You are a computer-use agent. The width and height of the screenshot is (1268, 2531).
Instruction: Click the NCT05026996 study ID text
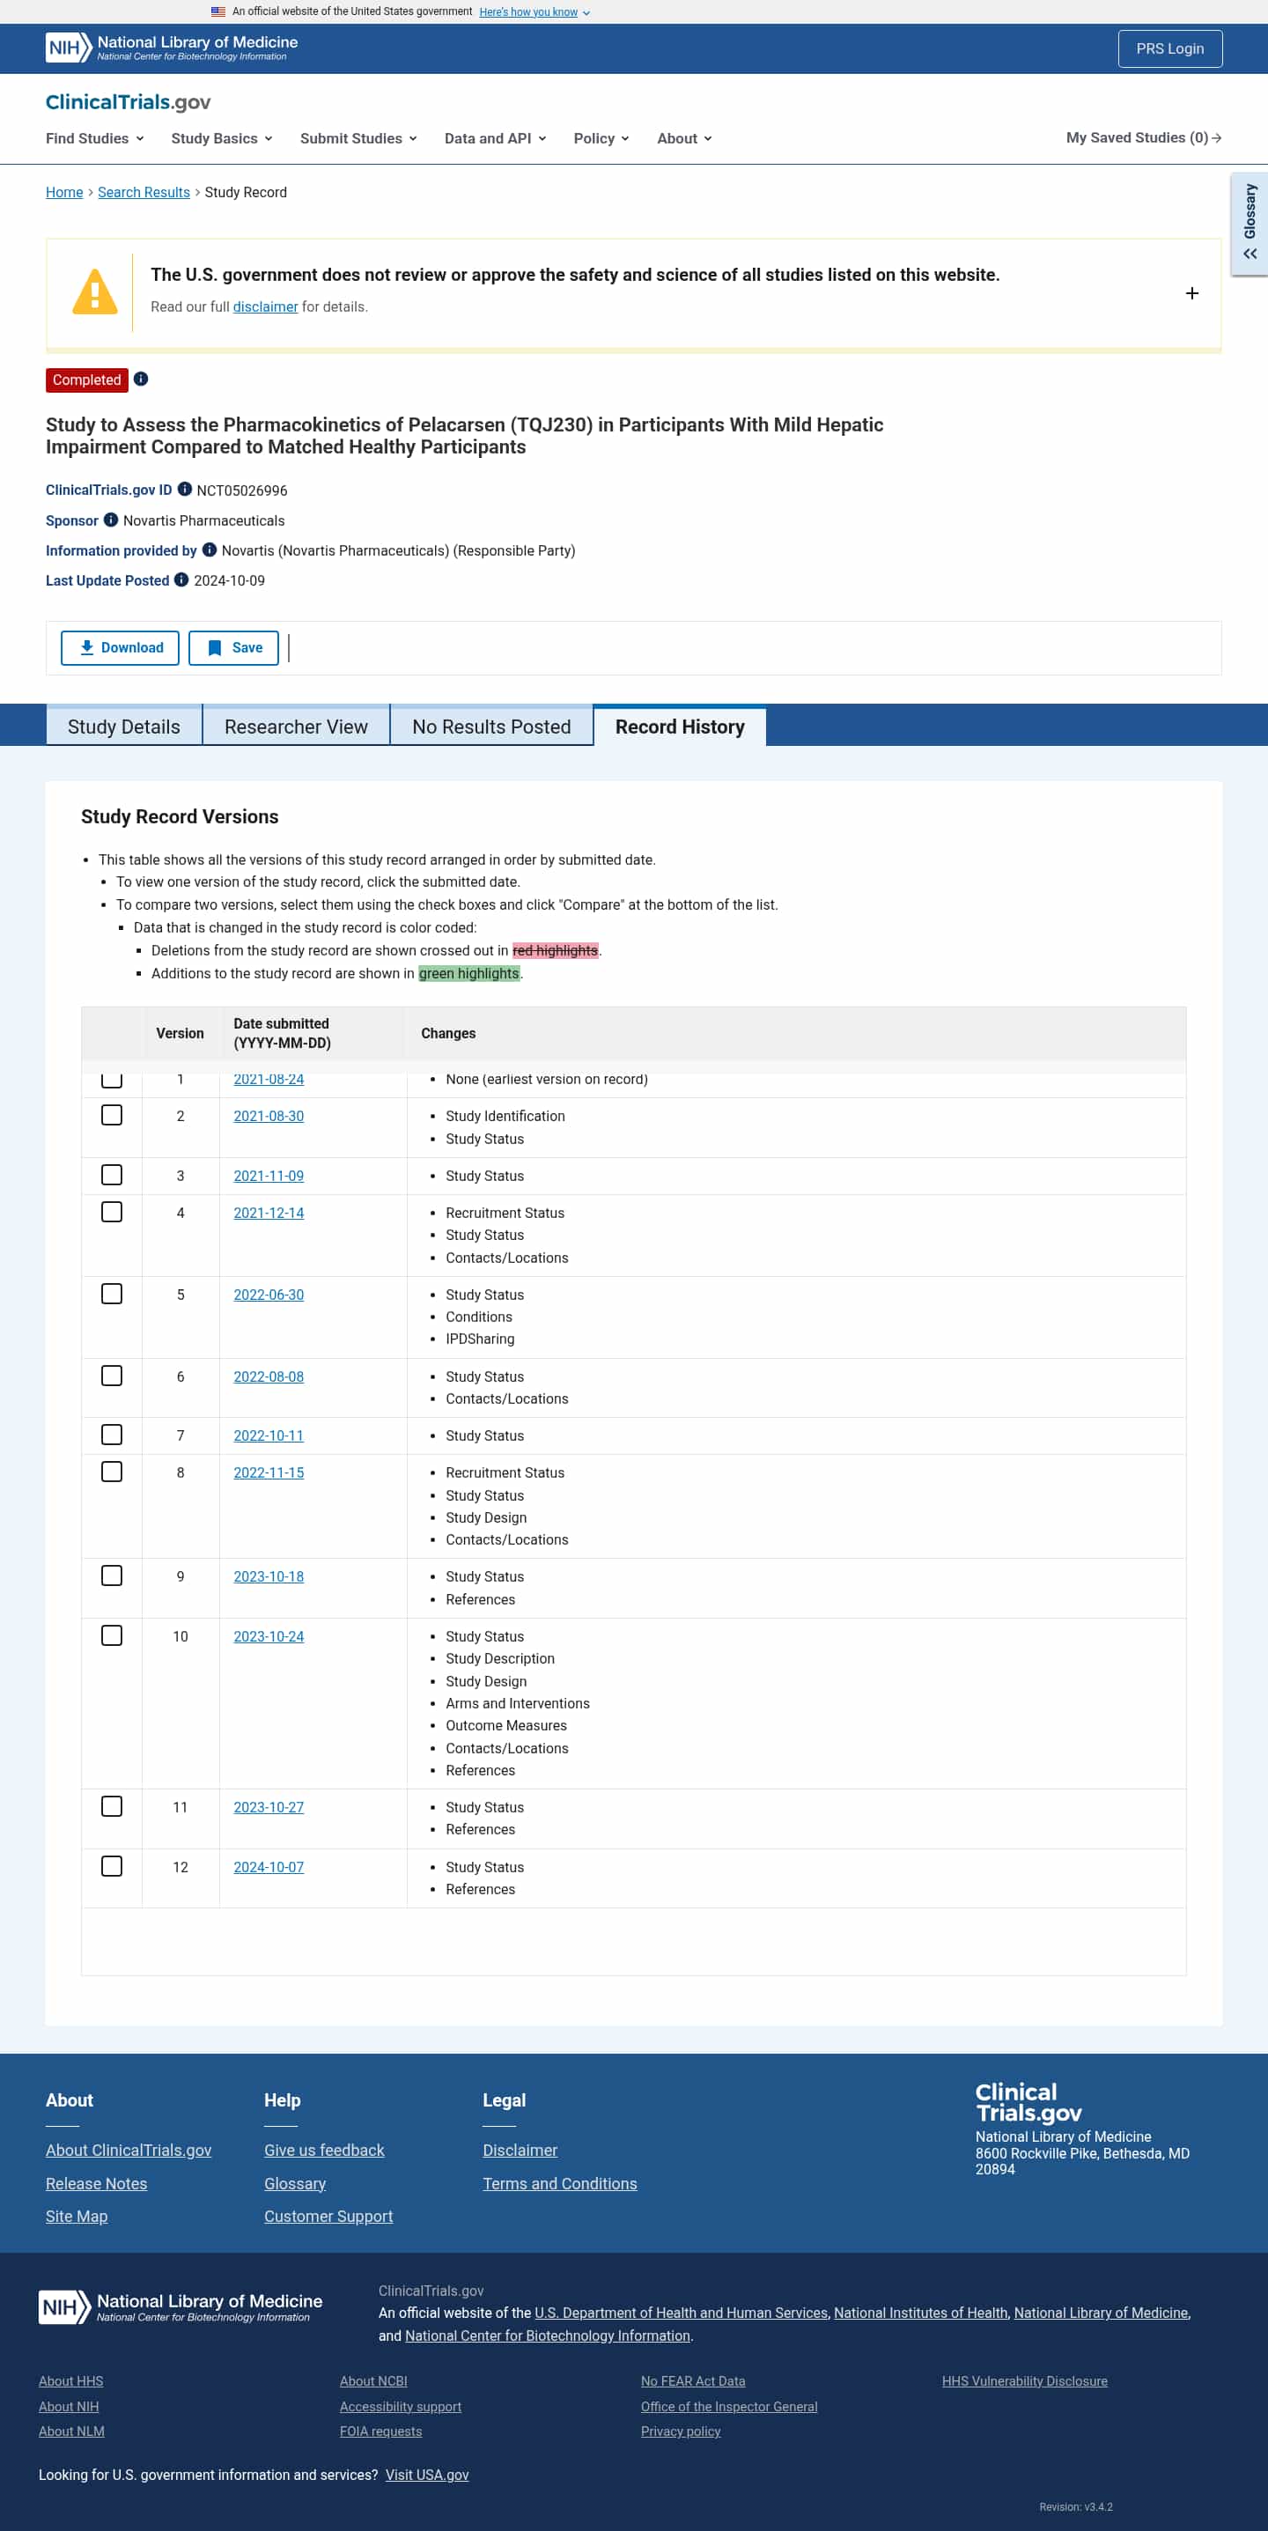point(241,491)
